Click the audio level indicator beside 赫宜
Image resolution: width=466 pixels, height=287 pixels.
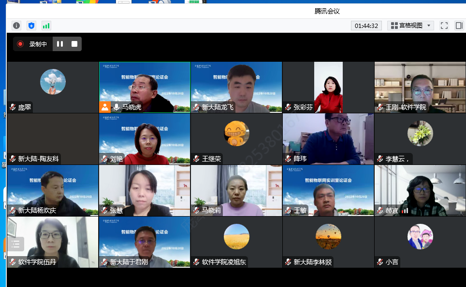coord(405,210)
